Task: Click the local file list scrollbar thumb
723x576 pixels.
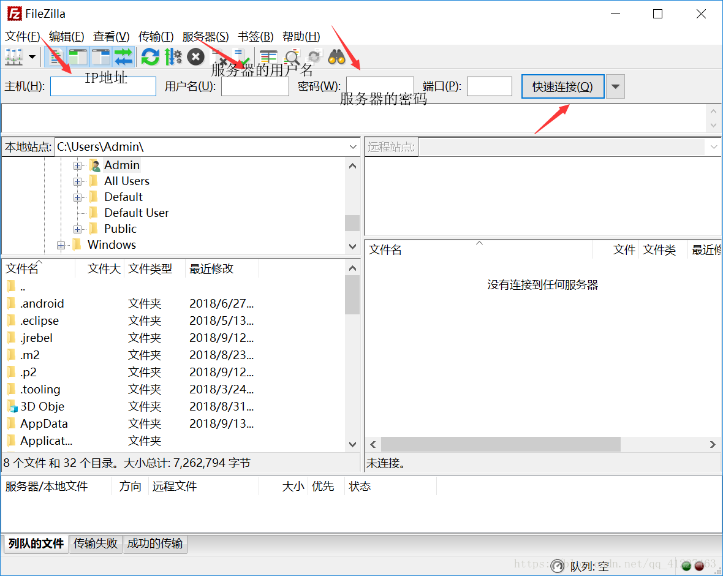Action: pos(352,295)
